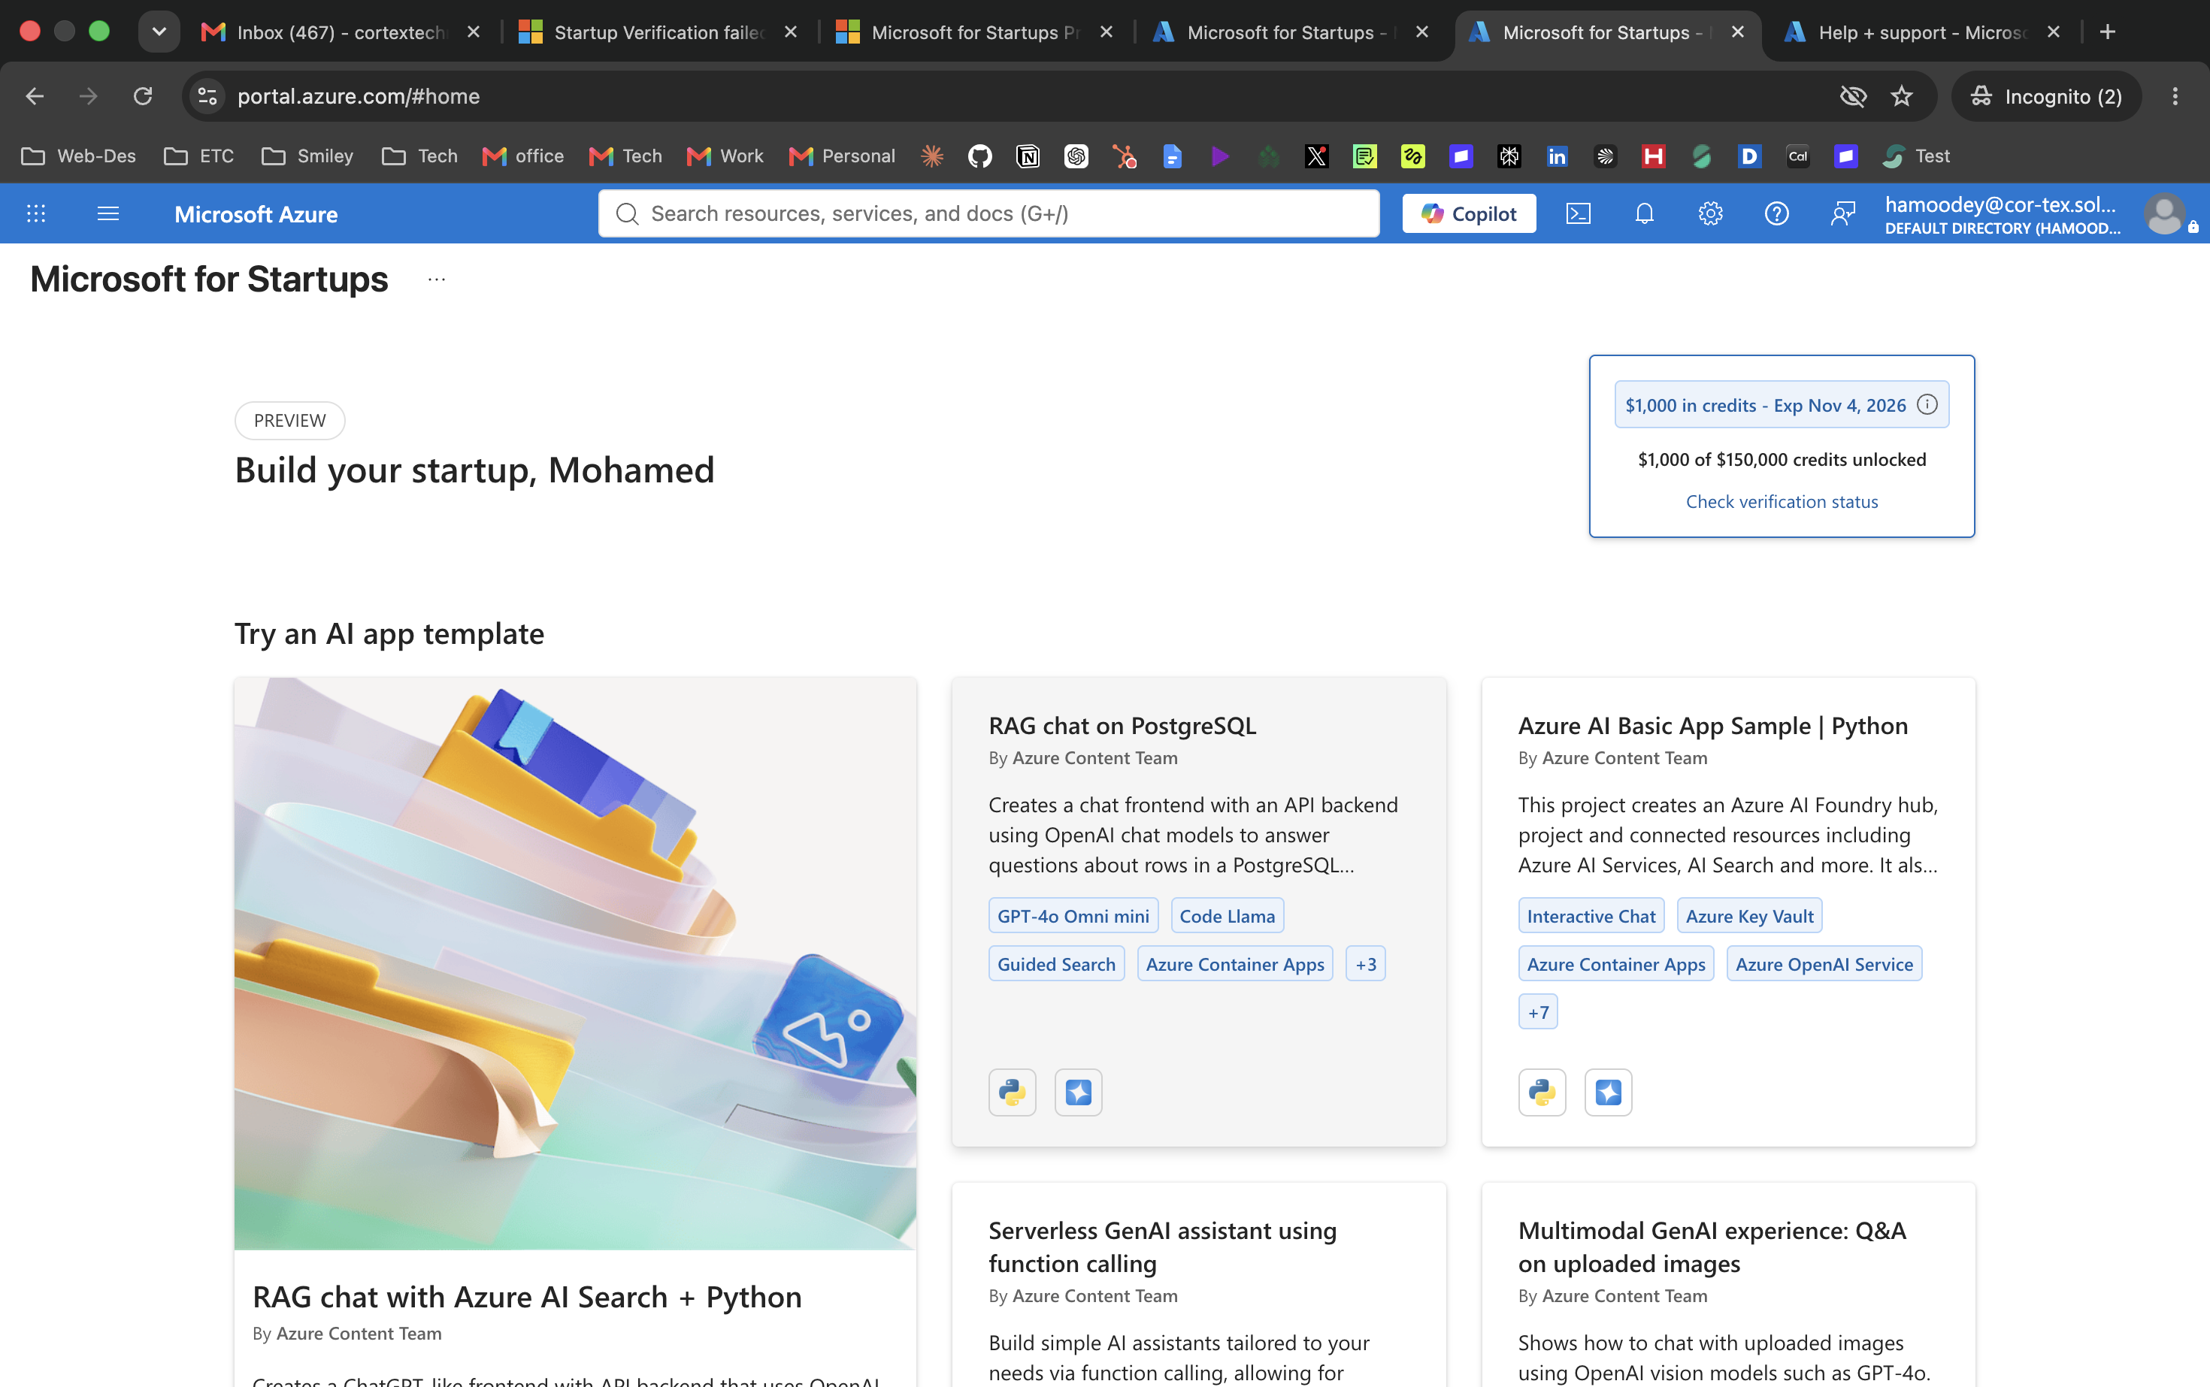Open the Copilot button
Image resolution: width=2210 pixels, height=1387 pixels.
point(1468,213)
